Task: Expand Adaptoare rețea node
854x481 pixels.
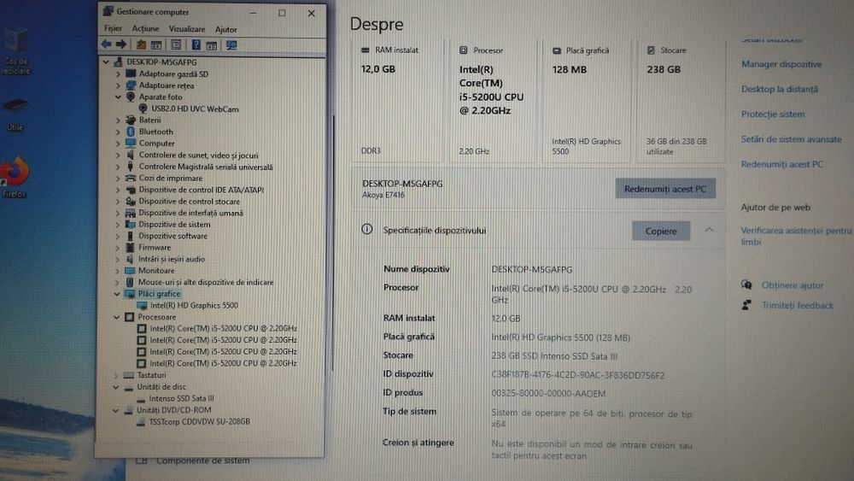Action: click(x=118, y=85)
